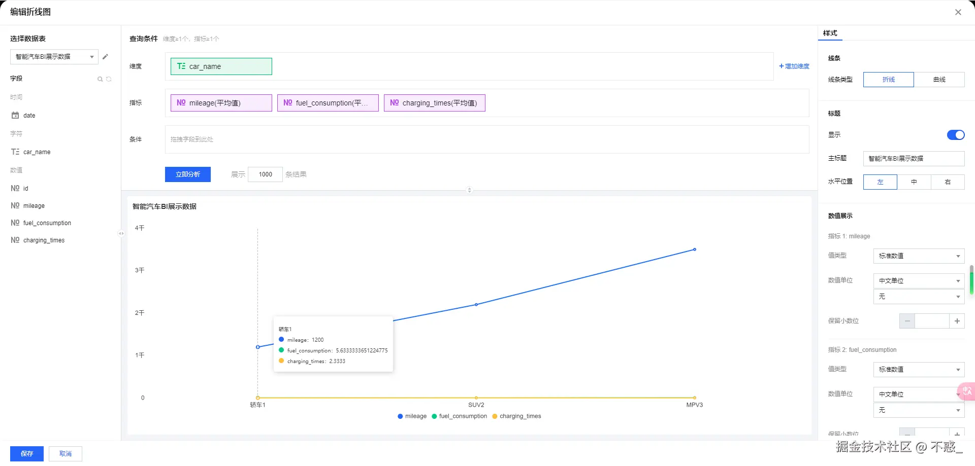Click the 主标题 text input
The height and width of the screenshot is (466, 975).
(x=914, y=159)
